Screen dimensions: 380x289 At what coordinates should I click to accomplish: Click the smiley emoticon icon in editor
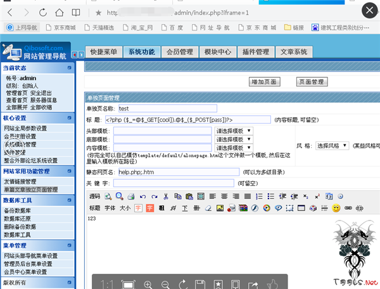tap(336, 208)
